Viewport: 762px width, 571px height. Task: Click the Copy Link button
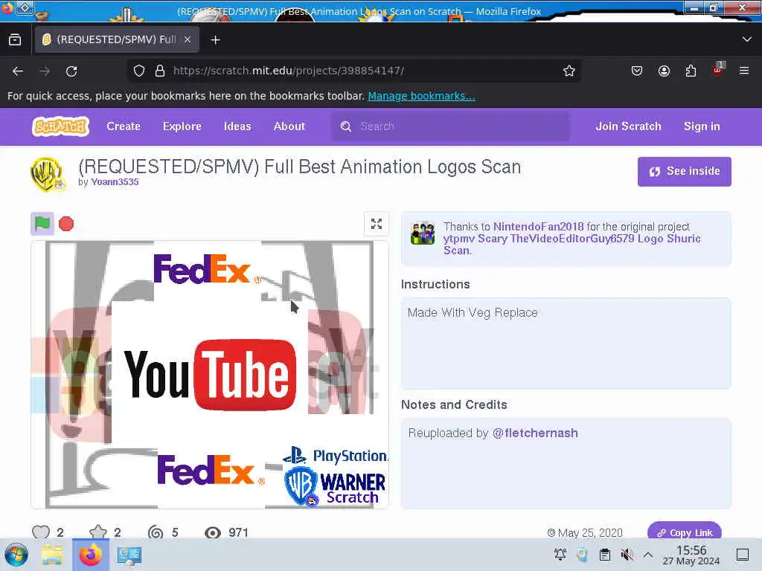pyautogui.click(x=685, y=532)
